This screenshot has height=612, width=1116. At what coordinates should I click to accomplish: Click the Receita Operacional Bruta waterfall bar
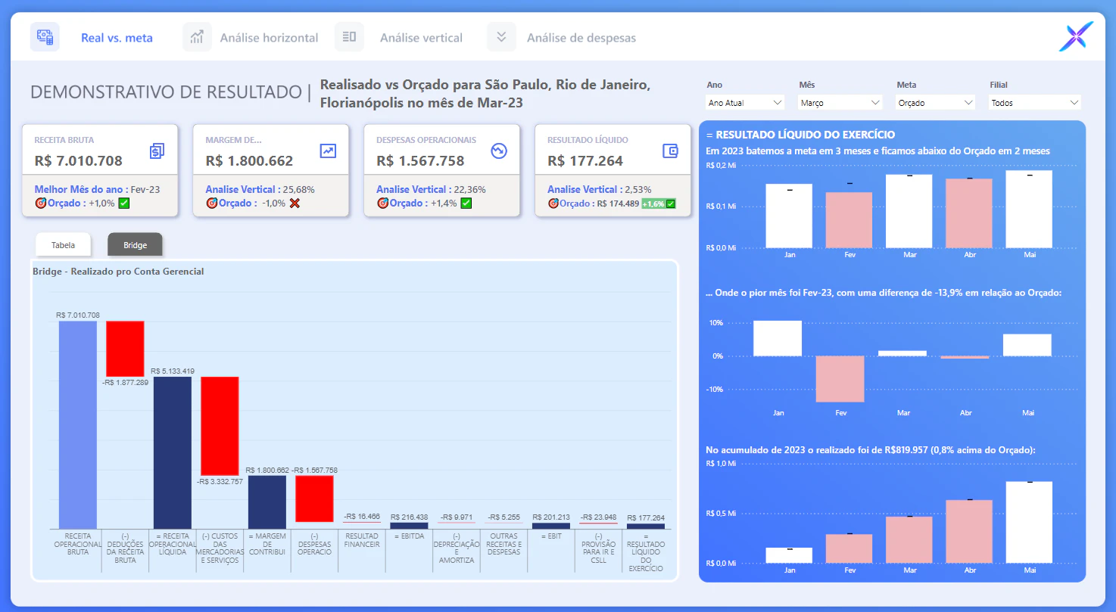78,424
